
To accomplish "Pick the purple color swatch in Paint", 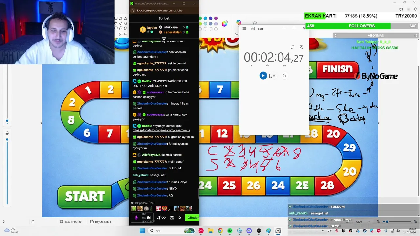I will pyautogui.click(x=216, y=18).
